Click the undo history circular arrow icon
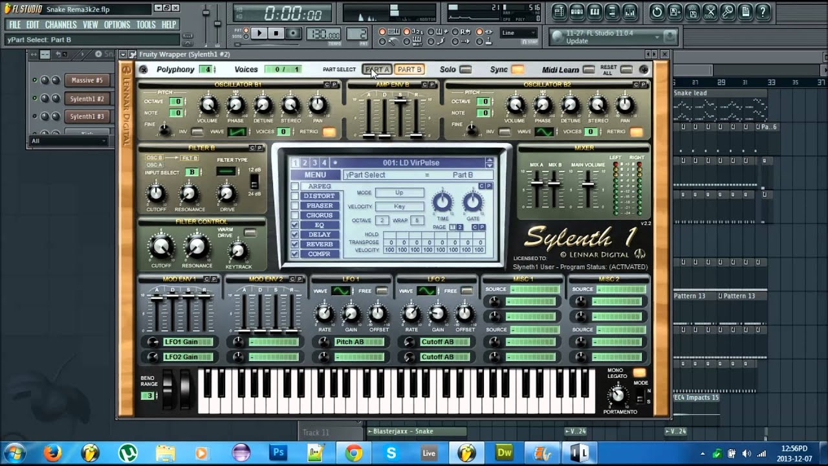 point(657,12)
